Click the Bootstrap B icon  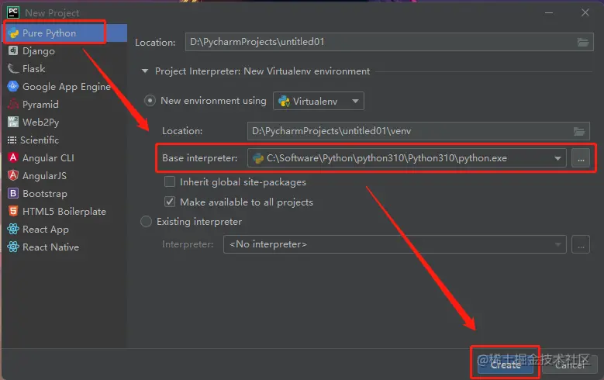point(13,193)
